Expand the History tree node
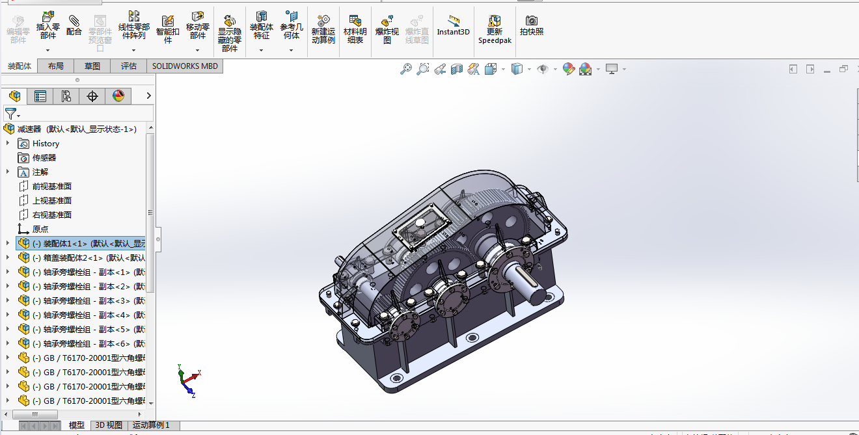859x435 pixels. [8, 143]
